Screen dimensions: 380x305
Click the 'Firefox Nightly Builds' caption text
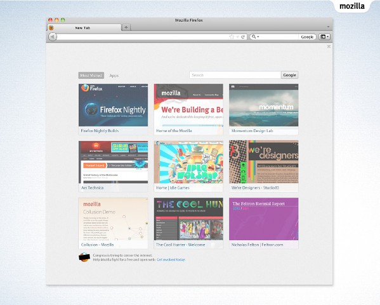[100, 131]
